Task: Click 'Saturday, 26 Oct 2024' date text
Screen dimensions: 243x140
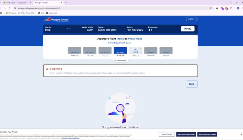Action: [x=119, y=43]
